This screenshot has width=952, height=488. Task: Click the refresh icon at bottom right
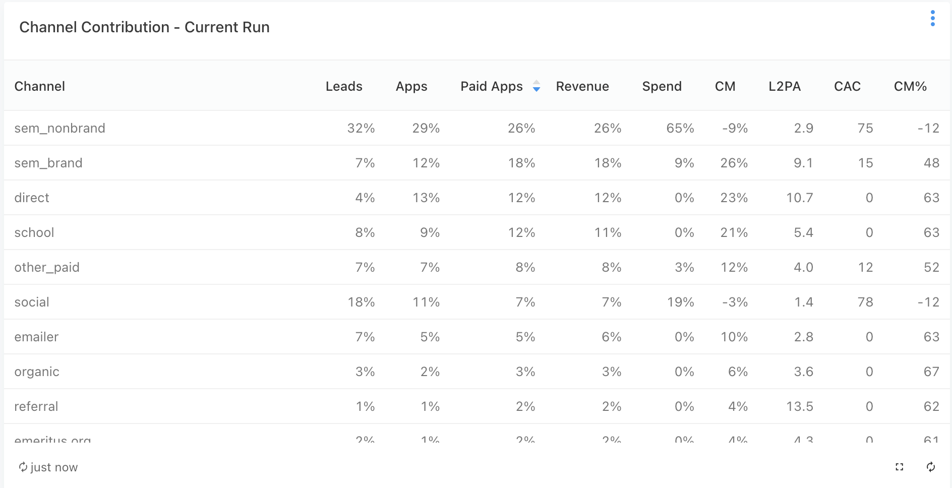click(931, 467)
